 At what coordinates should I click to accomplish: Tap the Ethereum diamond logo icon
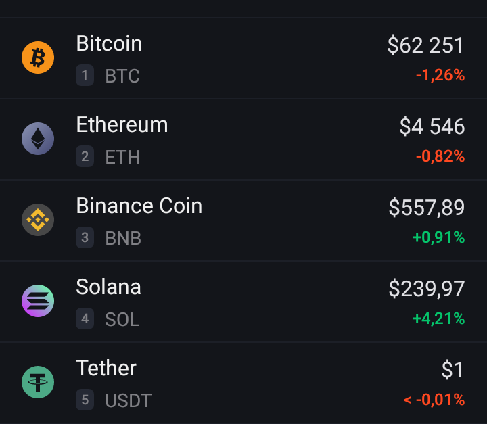pyautogui.click(x=38, y=139)
